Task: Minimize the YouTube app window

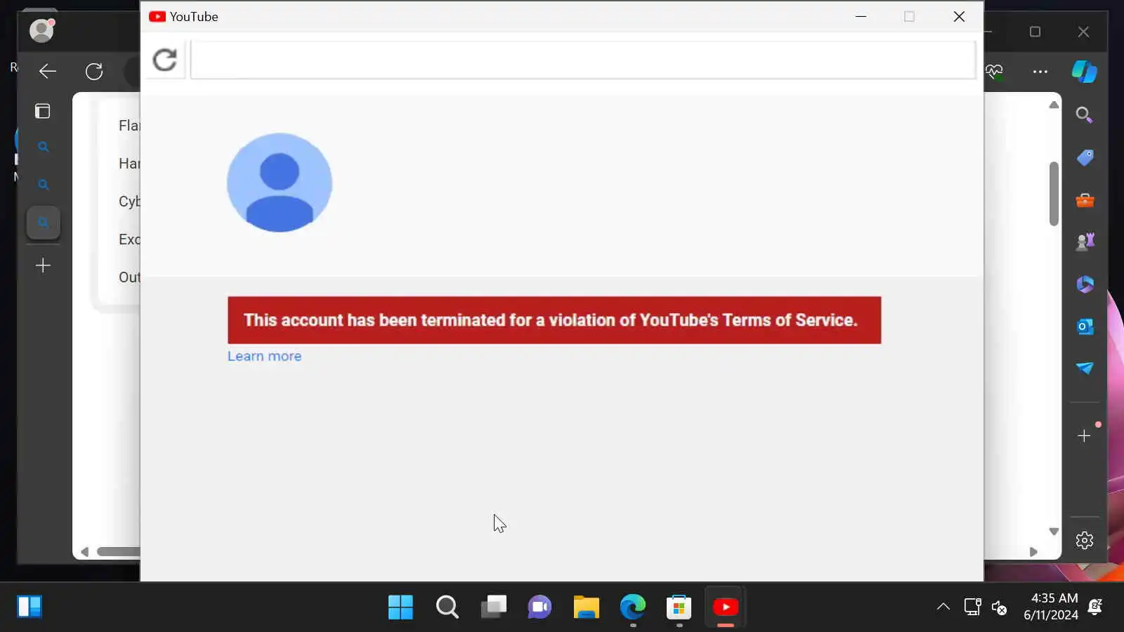Action: tap(861, 16)
